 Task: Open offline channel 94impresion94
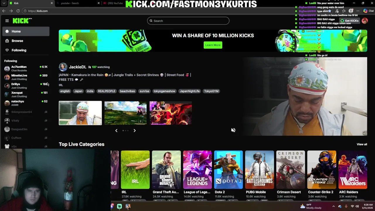point(26,112)
